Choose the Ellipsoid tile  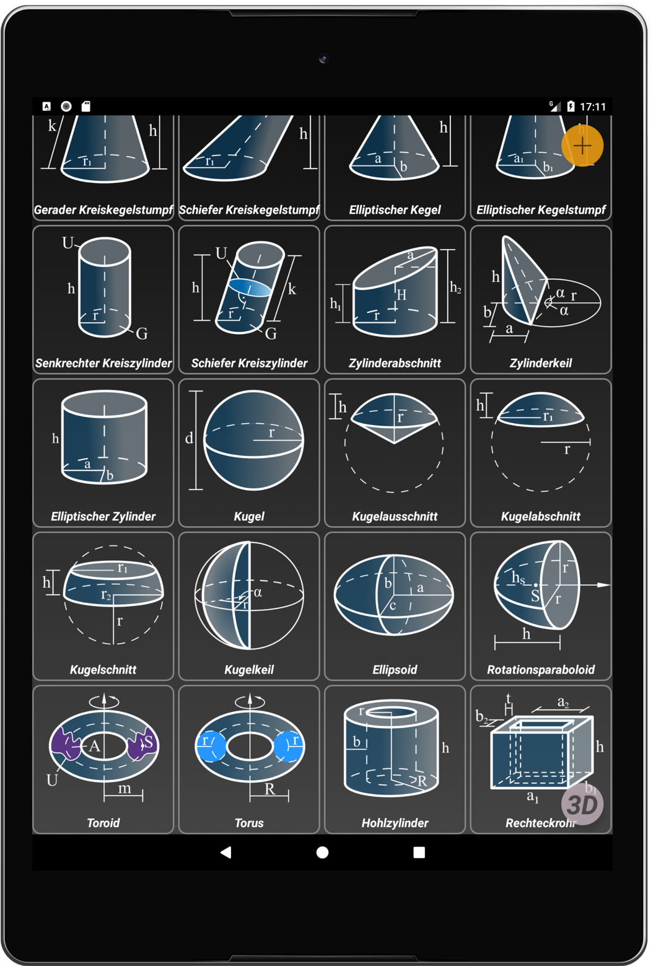pyautogui.click(x=395, y=606)
